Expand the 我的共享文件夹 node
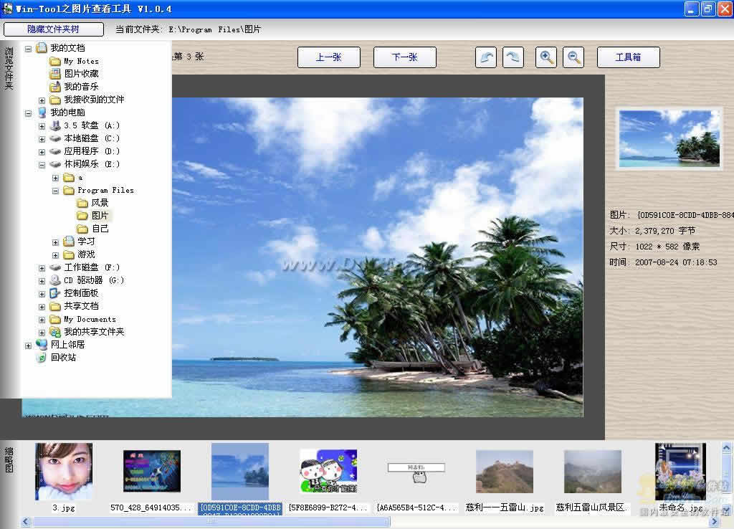The width and height of the screenshot is (734, 529). [x=42, y=333]
